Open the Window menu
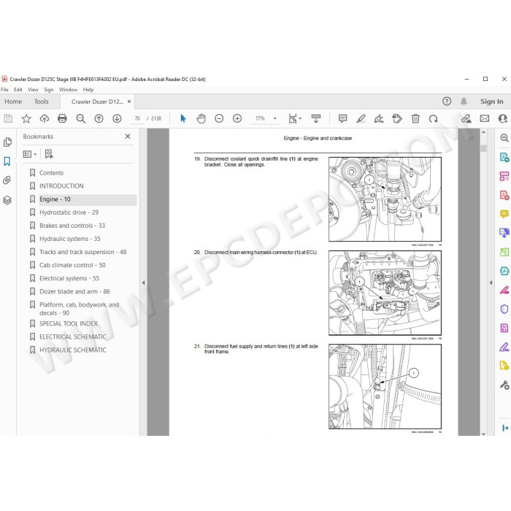The image size is (511, 511). 68,90
